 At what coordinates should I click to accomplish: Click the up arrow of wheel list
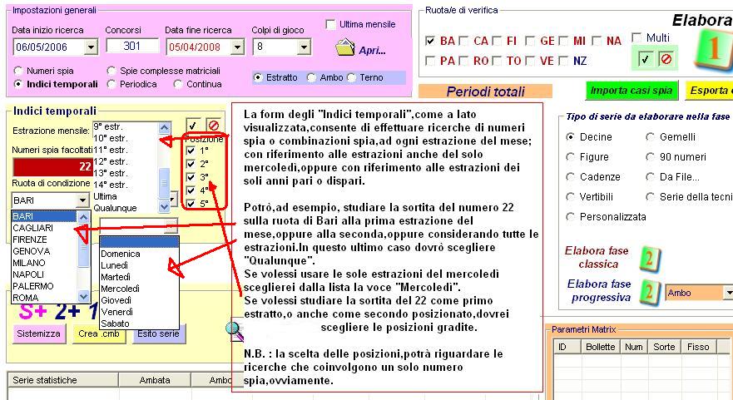click(83, 217)
